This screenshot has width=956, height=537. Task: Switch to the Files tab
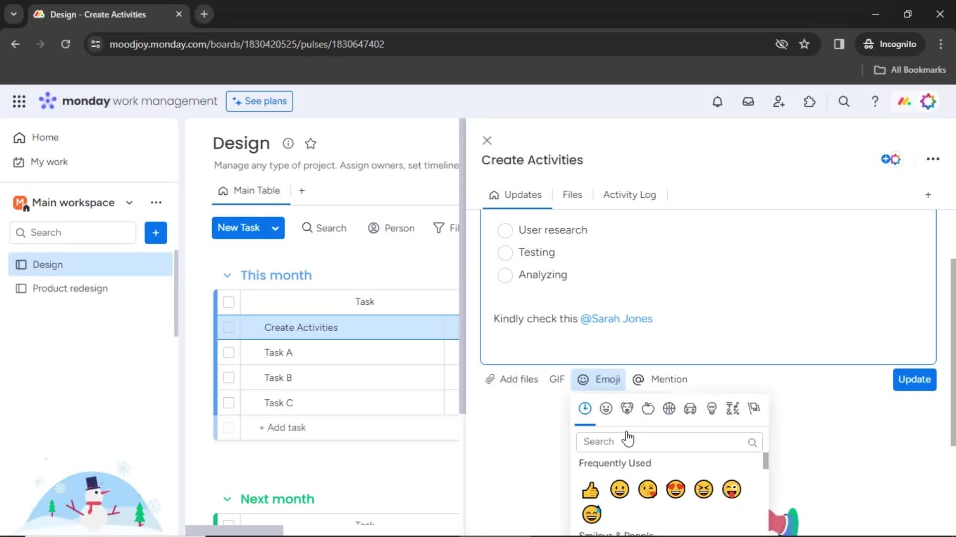click(x=571, y=194)
